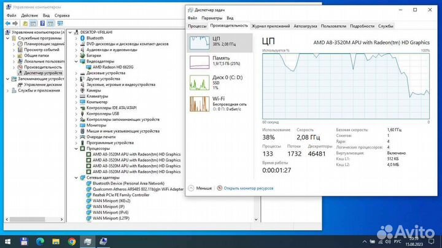Viewport: 442px width, 248px height.
Task: Open Google Chrome from the taskbar
Action: click(72, 241)
